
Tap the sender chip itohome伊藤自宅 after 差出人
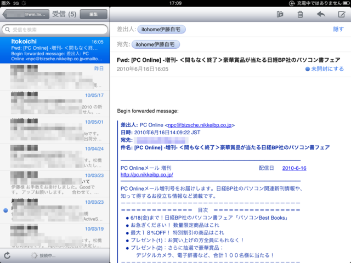(161, 29)
